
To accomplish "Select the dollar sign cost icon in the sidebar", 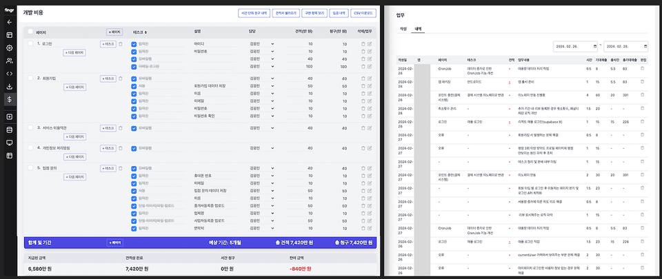I will (9, 99).
